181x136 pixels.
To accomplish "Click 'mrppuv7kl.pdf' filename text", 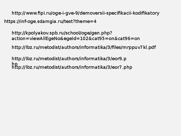I will pos(139,47).
